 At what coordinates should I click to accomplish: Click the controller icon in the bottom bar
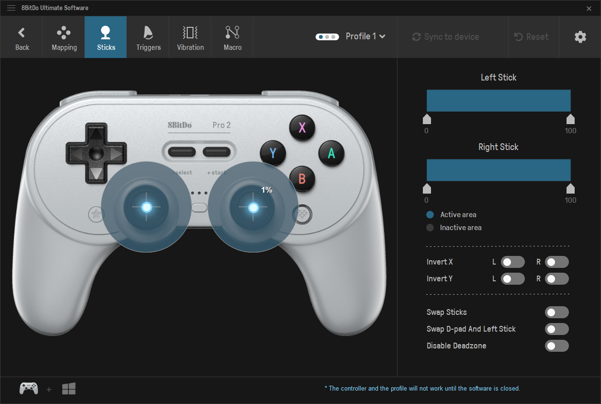point(29,389)
